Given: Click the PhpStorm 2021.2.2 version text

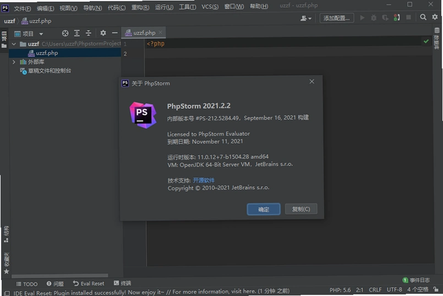Looking at the screenshot, I should 199,106.
